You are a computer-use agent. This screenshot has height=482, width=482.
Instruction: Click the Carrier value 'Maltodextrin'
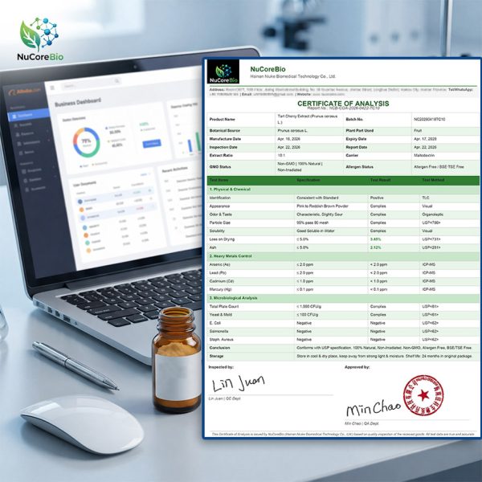pyautogui.click(x=424, y=156)
